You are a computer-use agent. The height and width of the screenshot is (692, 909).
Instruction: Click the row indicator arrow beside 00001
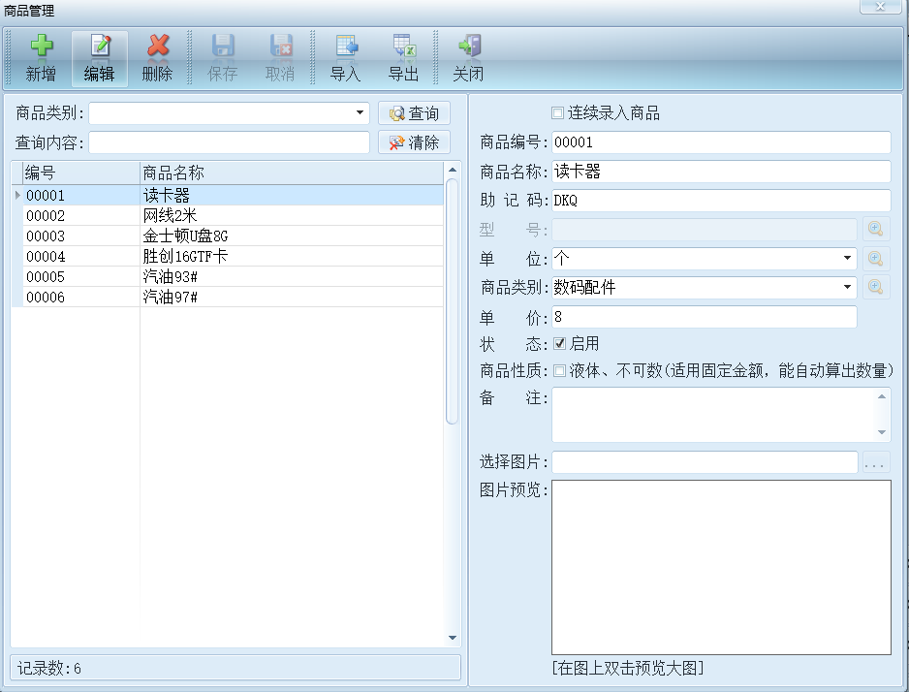18,196
